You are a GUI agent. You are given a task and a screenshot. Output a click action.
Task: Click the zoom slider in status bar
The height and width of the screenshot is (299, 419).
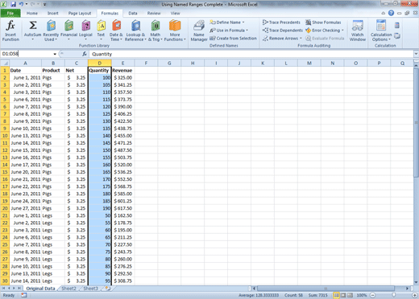(393, 295)
